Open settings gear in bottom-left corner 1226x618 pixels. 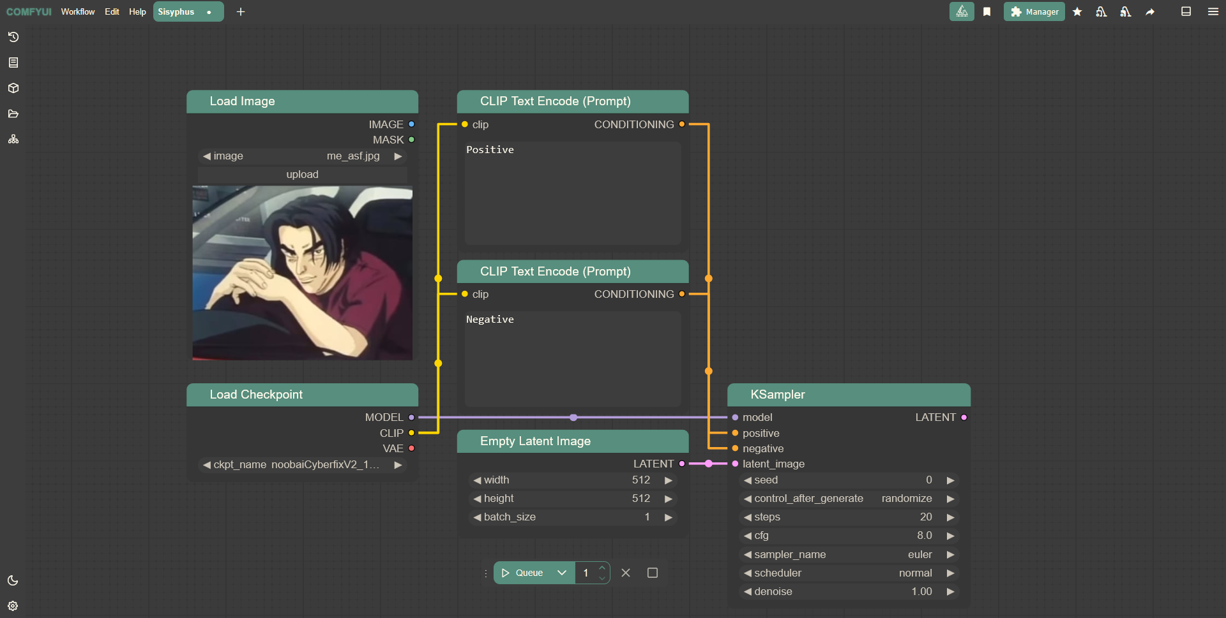pyautogui.click(x=13, y=606)
